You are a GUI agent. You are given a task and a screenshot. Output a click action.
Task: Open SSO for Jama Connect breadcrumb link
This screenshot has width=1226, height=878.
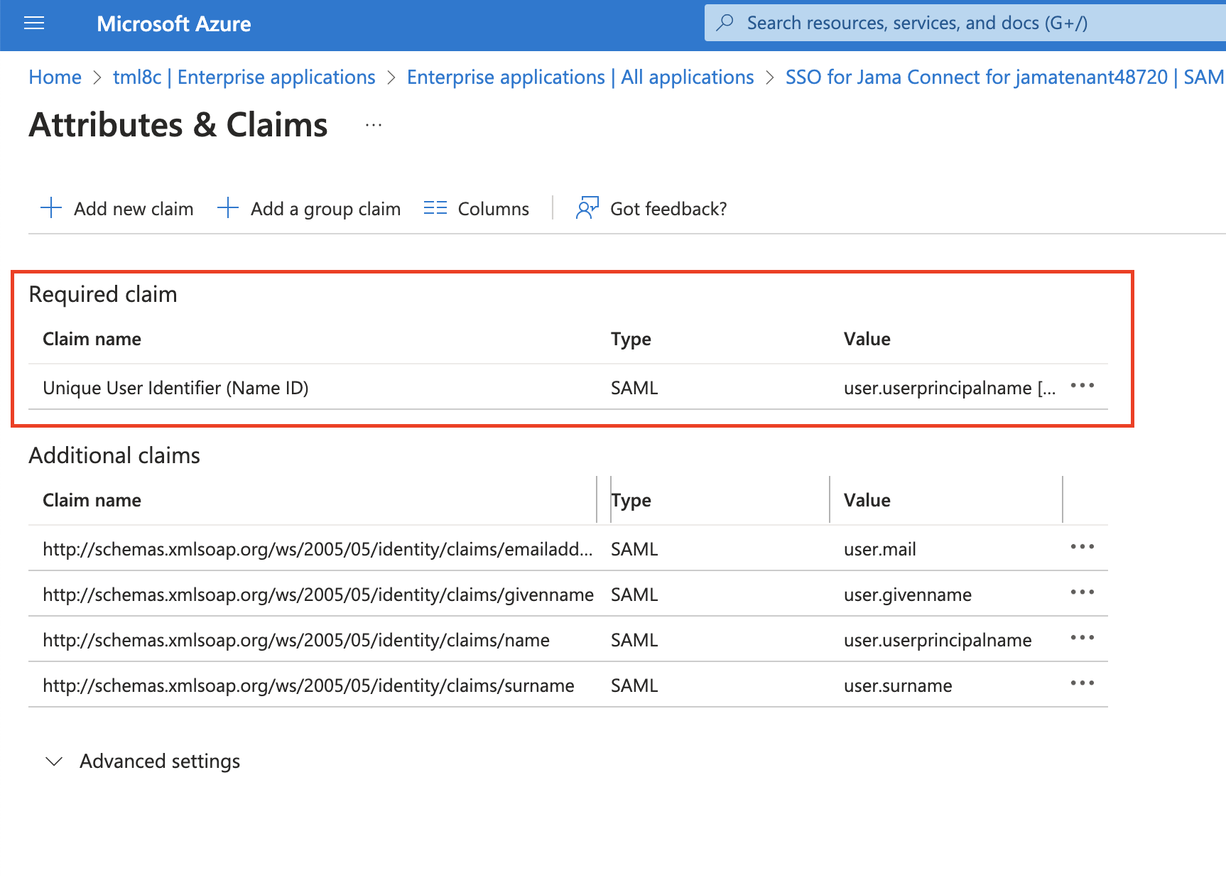coord(1003,77)
